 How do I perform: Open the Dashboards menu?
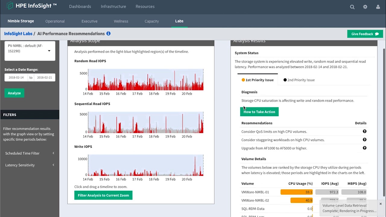[x=80, y=6]
